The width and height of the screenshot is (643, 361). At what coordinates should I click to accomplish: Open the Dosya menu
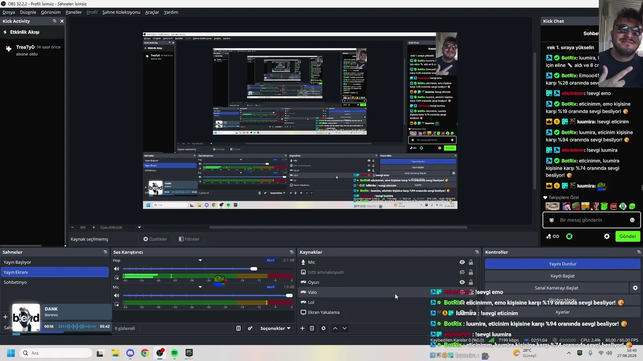(9, 12)
